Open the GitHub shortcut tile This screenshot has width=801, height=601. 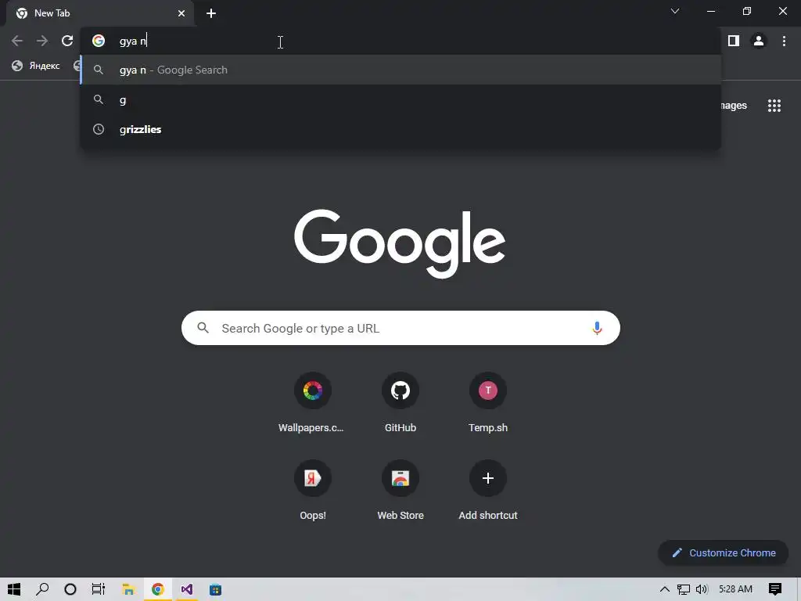coord(400,404)
